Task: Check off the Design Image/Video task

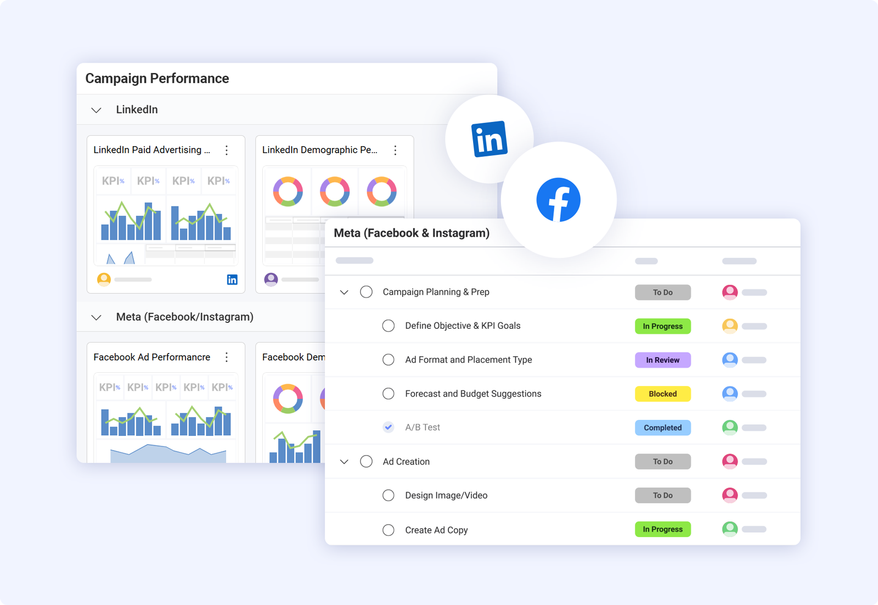Action: (x=389, y=495)
